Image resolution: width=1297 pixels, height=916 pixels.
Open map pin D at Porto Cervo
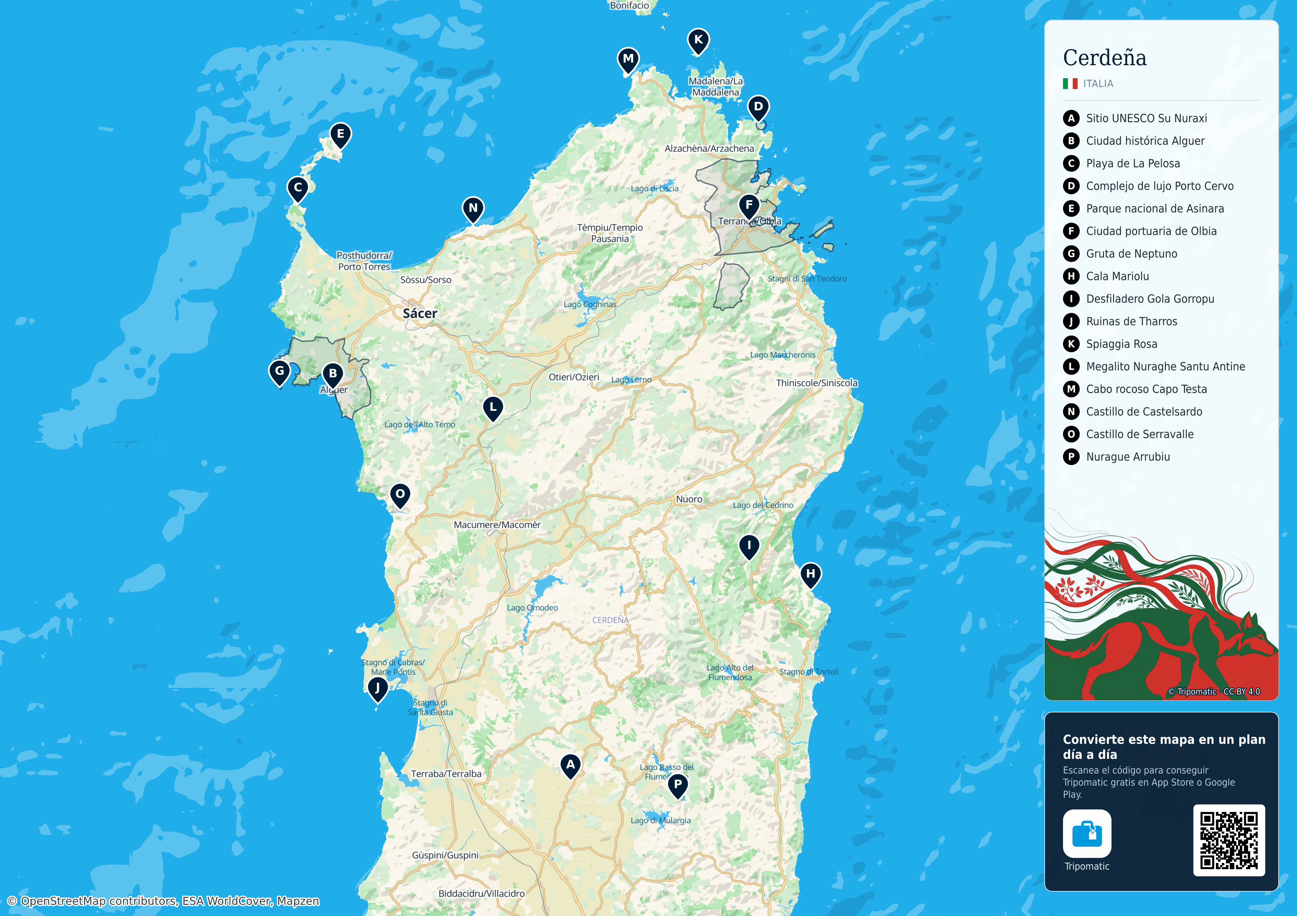coord(758,109)
